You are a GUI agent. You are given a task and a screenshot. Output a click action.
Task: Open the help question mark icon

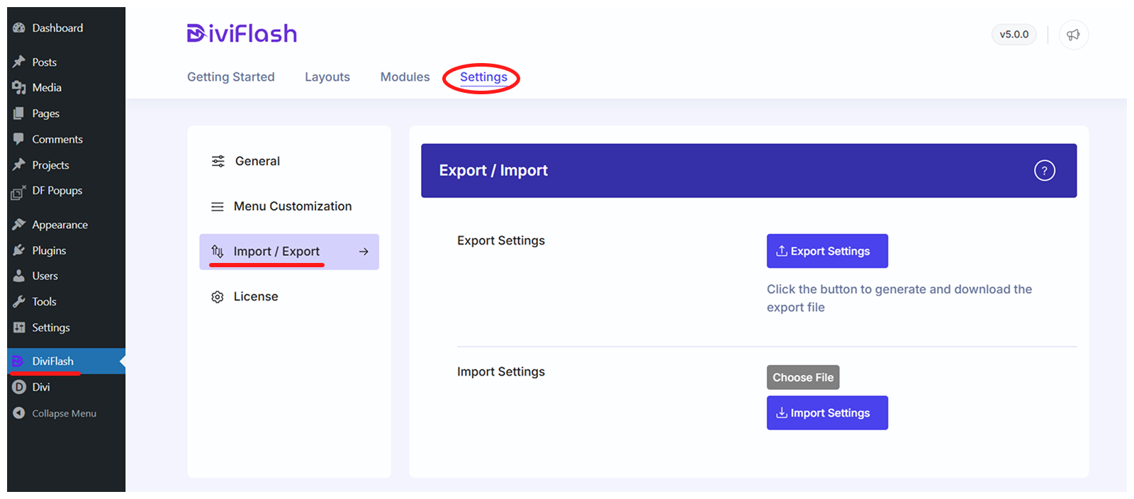point(1044,171)
